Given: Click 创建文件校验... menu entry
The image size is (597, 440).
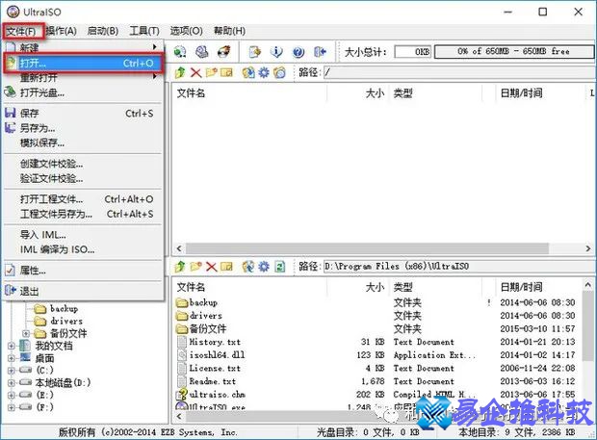Looking at the screenshot, I should coord(52,164).
